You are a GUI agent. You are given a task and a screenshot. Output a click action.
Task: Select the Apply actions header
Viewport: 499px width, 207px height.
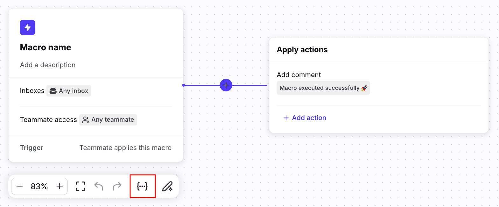(x=302, y=50)
